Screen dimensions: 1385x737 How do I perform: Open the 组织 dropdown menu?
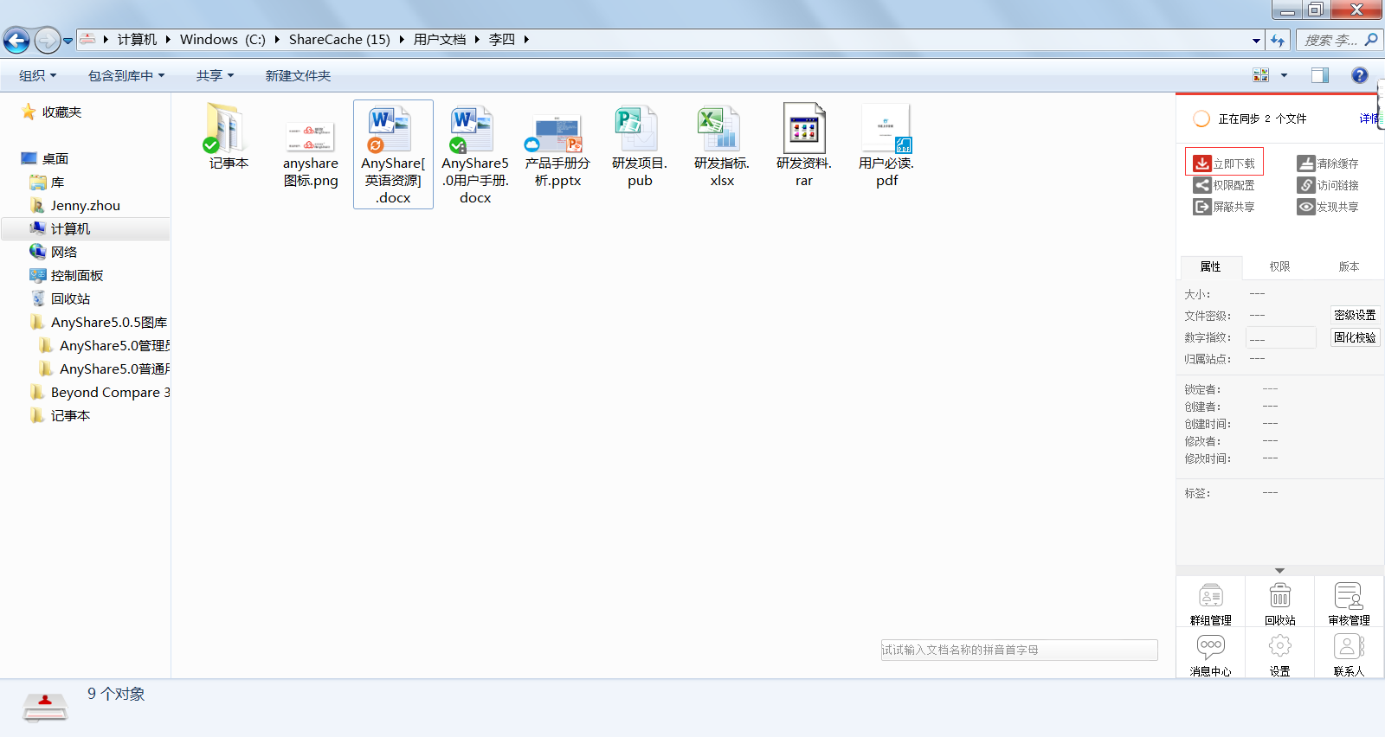(38, 75)
